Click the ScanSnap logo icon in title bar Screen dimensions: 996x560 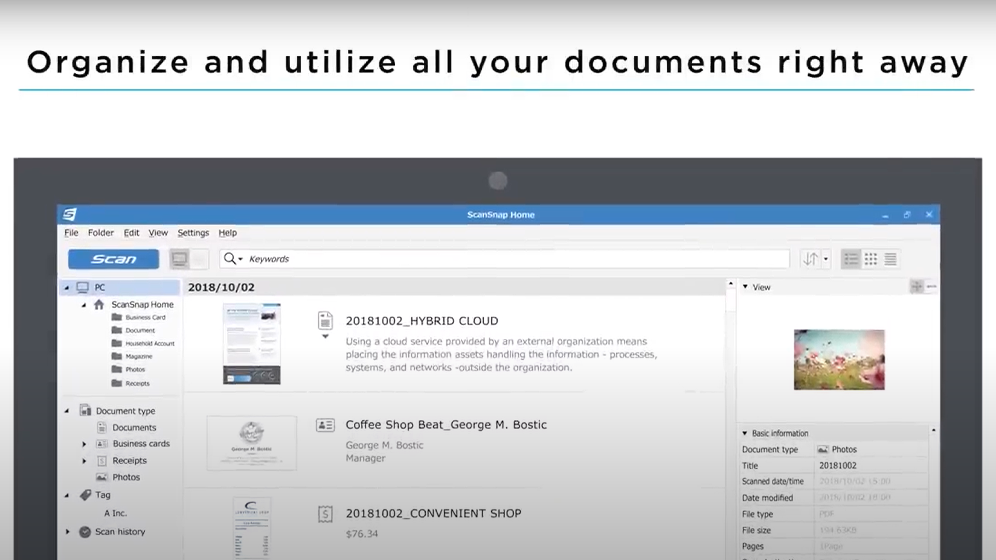pyautogui.click(x=70, y=214)
